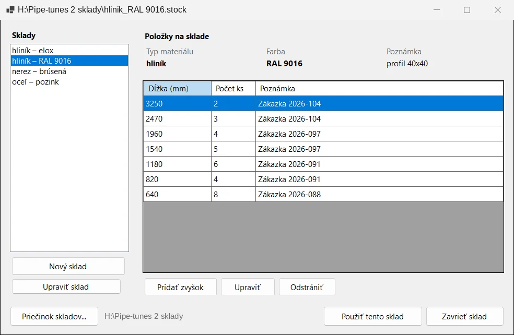Screen dimensions: 514x335
Task: Click the 'Upraviť' item button
Action: pos(248,287)
